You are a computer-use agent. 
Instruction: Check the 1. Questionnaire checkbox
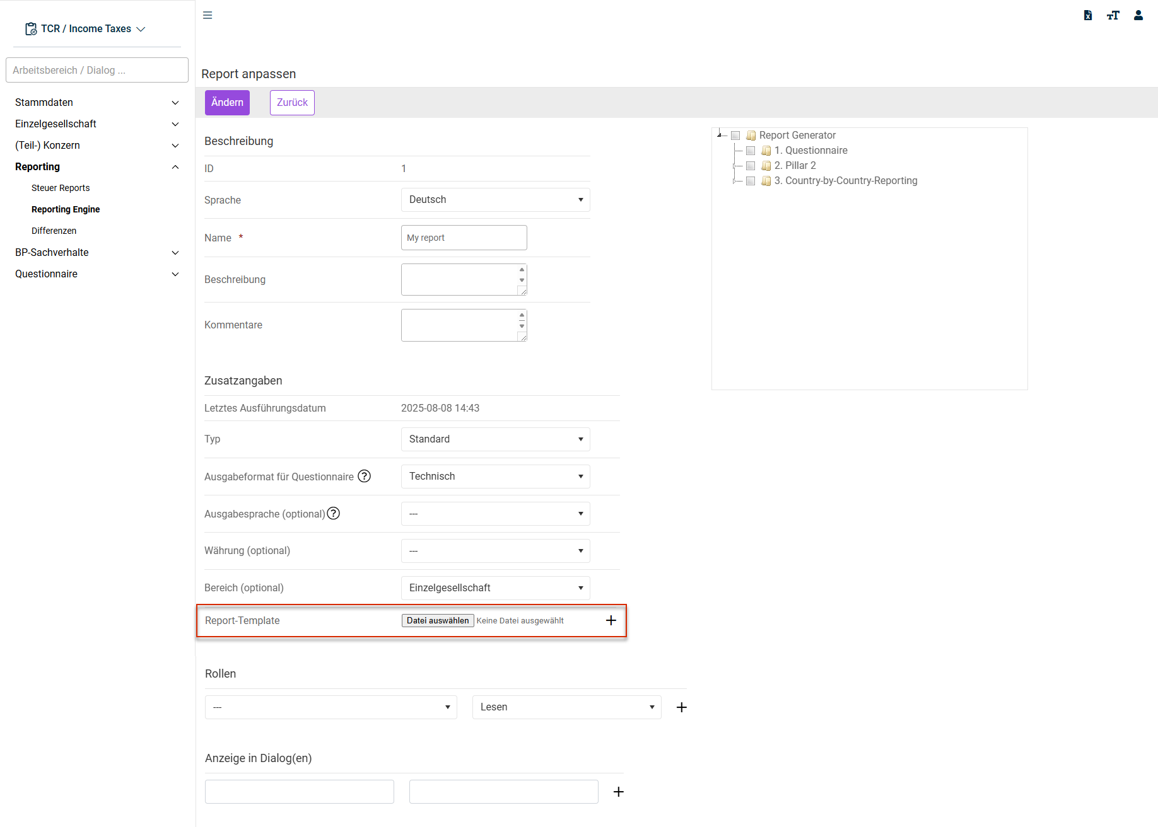pos(751,151)
